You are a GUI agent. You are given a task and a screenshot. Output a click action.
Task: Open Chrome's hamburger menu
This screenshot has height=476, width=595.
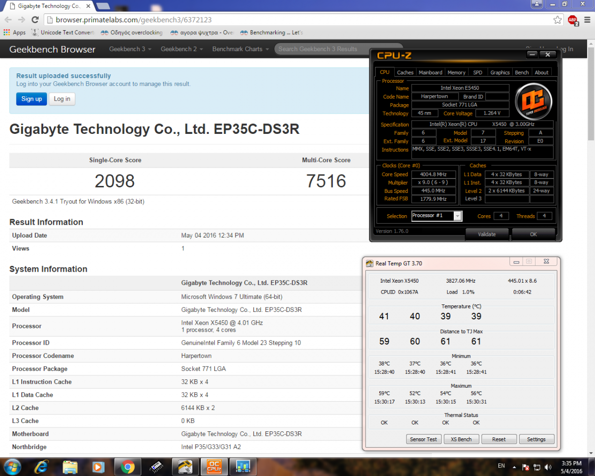586,20
